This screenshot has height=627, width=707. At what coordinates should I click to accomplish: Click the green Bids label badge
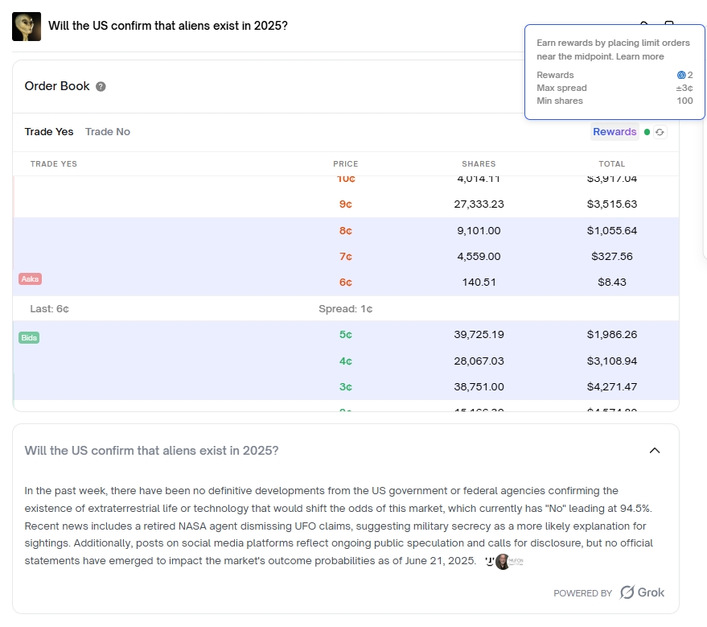28,337
